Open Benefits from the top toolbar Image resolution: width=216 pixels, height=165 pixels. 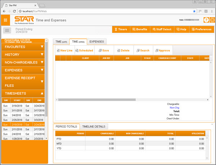pyautogui.click(x=140, y=29)
